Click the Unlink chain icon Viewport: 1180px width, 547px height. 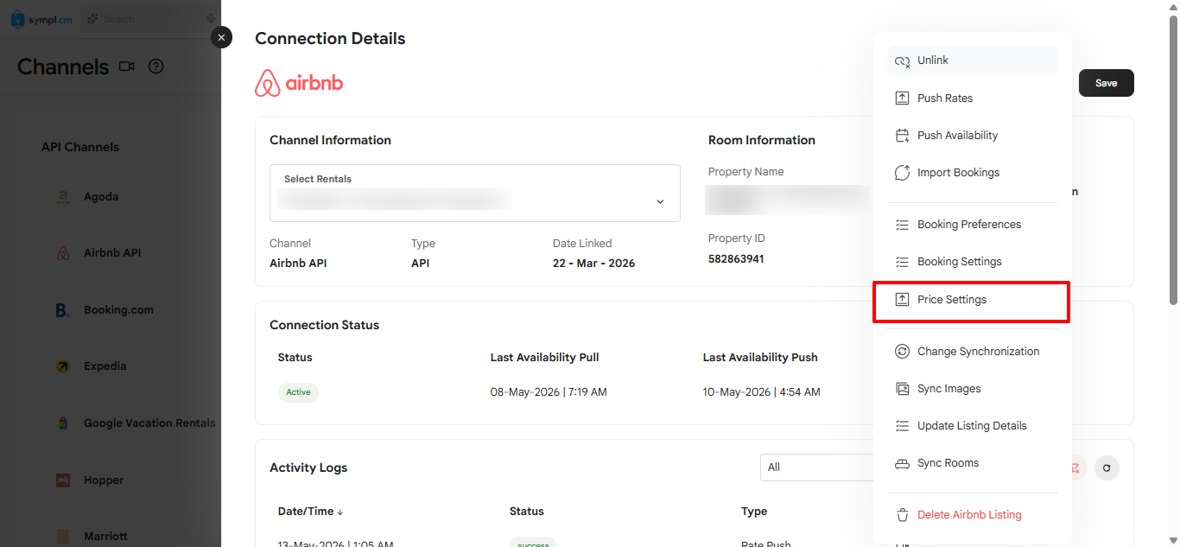tap(902, 60)
